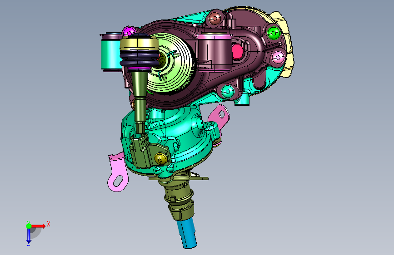Select the bright green bolt head
This screenshot has width=394, height=255.
[274, 33]
